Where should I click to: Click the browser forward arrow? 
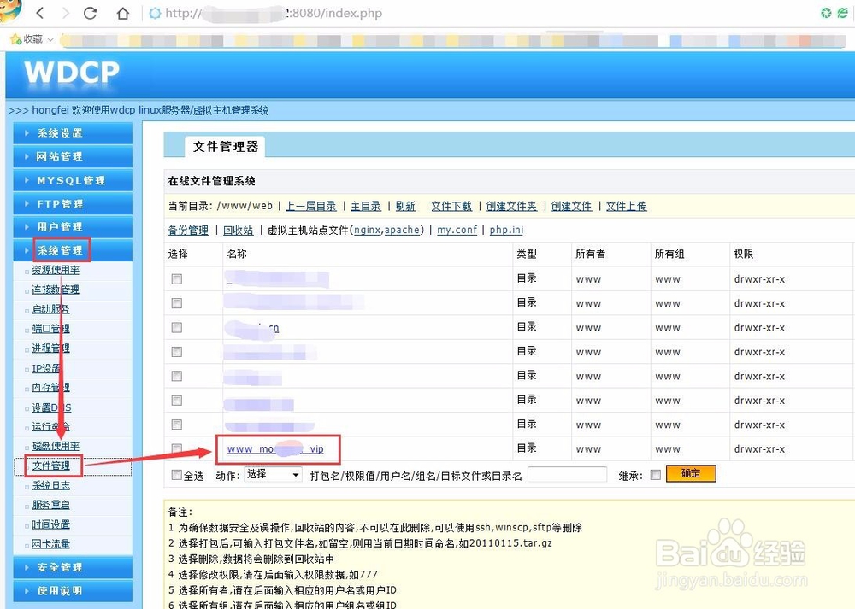click(66, 13)
